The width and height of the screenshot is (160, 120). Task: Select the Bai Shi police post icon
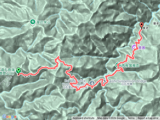click(x=92, y=83)
